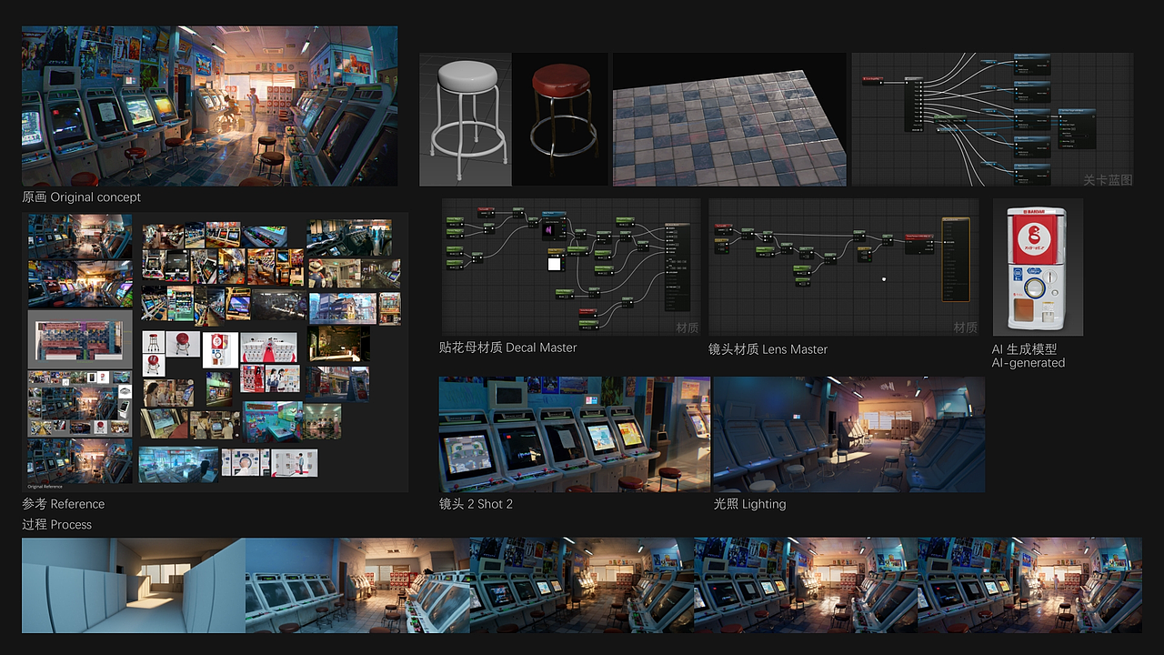Click the 'AI-generated' caption text
Viewport: 1164px width, 655px height.
pyautogui.click(x=1029, y=362)
